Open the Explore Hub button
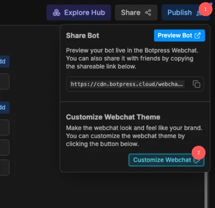The height and width of the screenshot is (208, 215). (x=78, y=12)
